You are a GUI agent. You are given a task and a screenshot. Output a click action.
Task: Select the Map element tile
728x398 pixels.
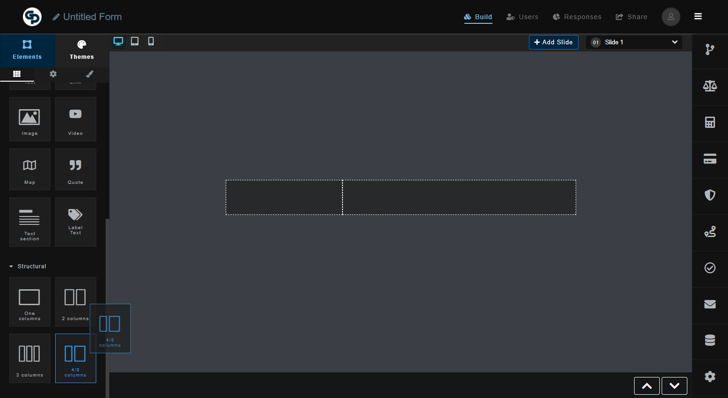(x=30, y=169)
